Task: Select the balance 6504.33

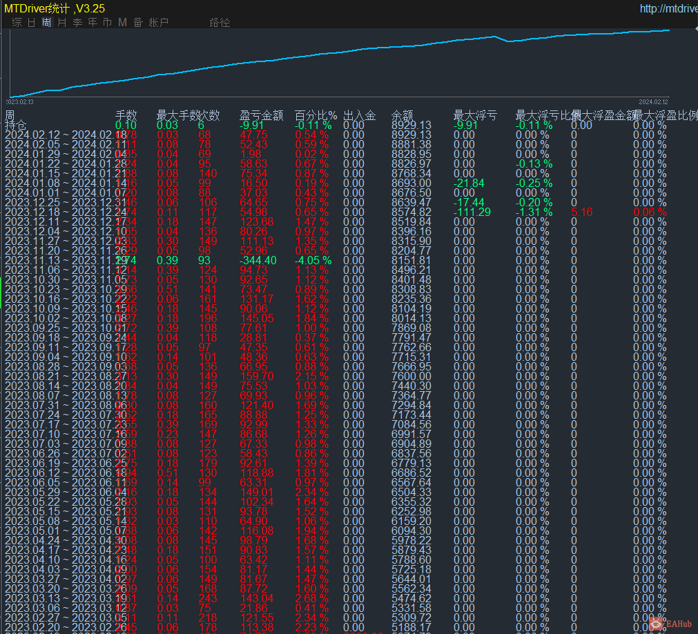Action: 411,493
